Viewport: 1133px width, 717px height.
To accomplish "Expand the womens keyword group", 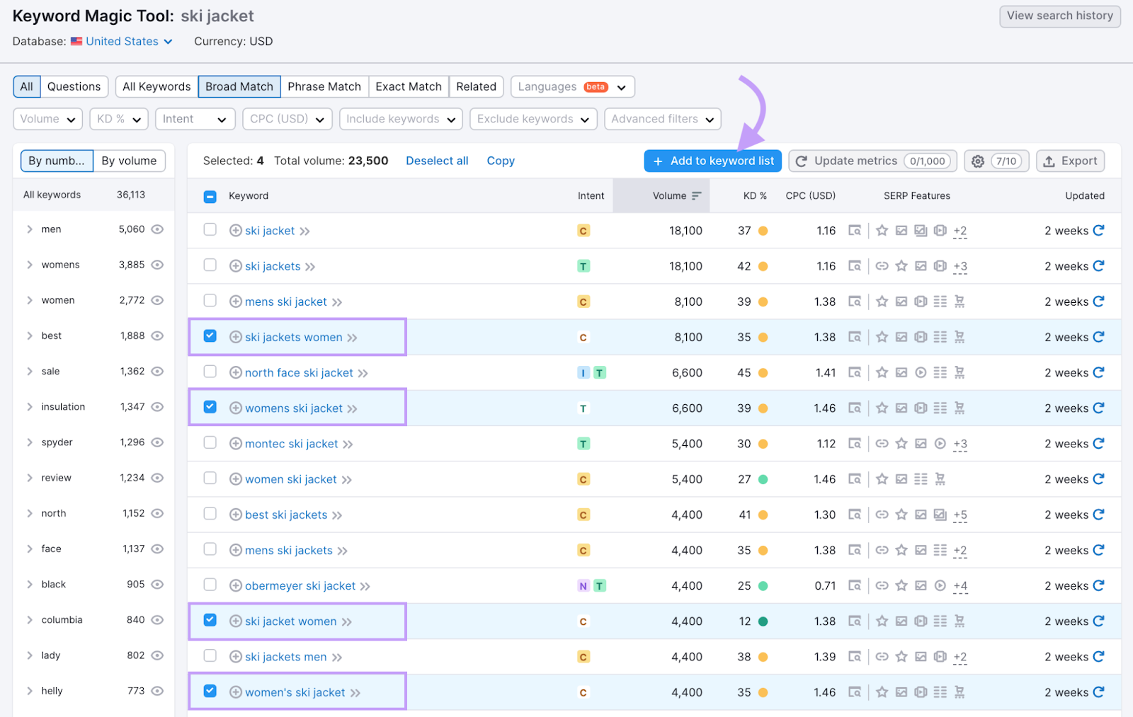I will (x=30, y=265).
